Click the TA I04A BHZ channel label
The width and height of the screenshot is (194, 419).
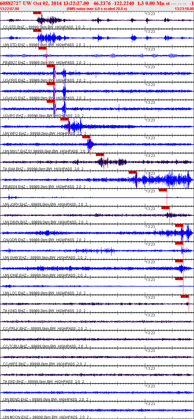tap(43, 169)
